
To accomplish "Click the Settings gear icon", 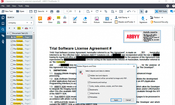I will point(167,6).
